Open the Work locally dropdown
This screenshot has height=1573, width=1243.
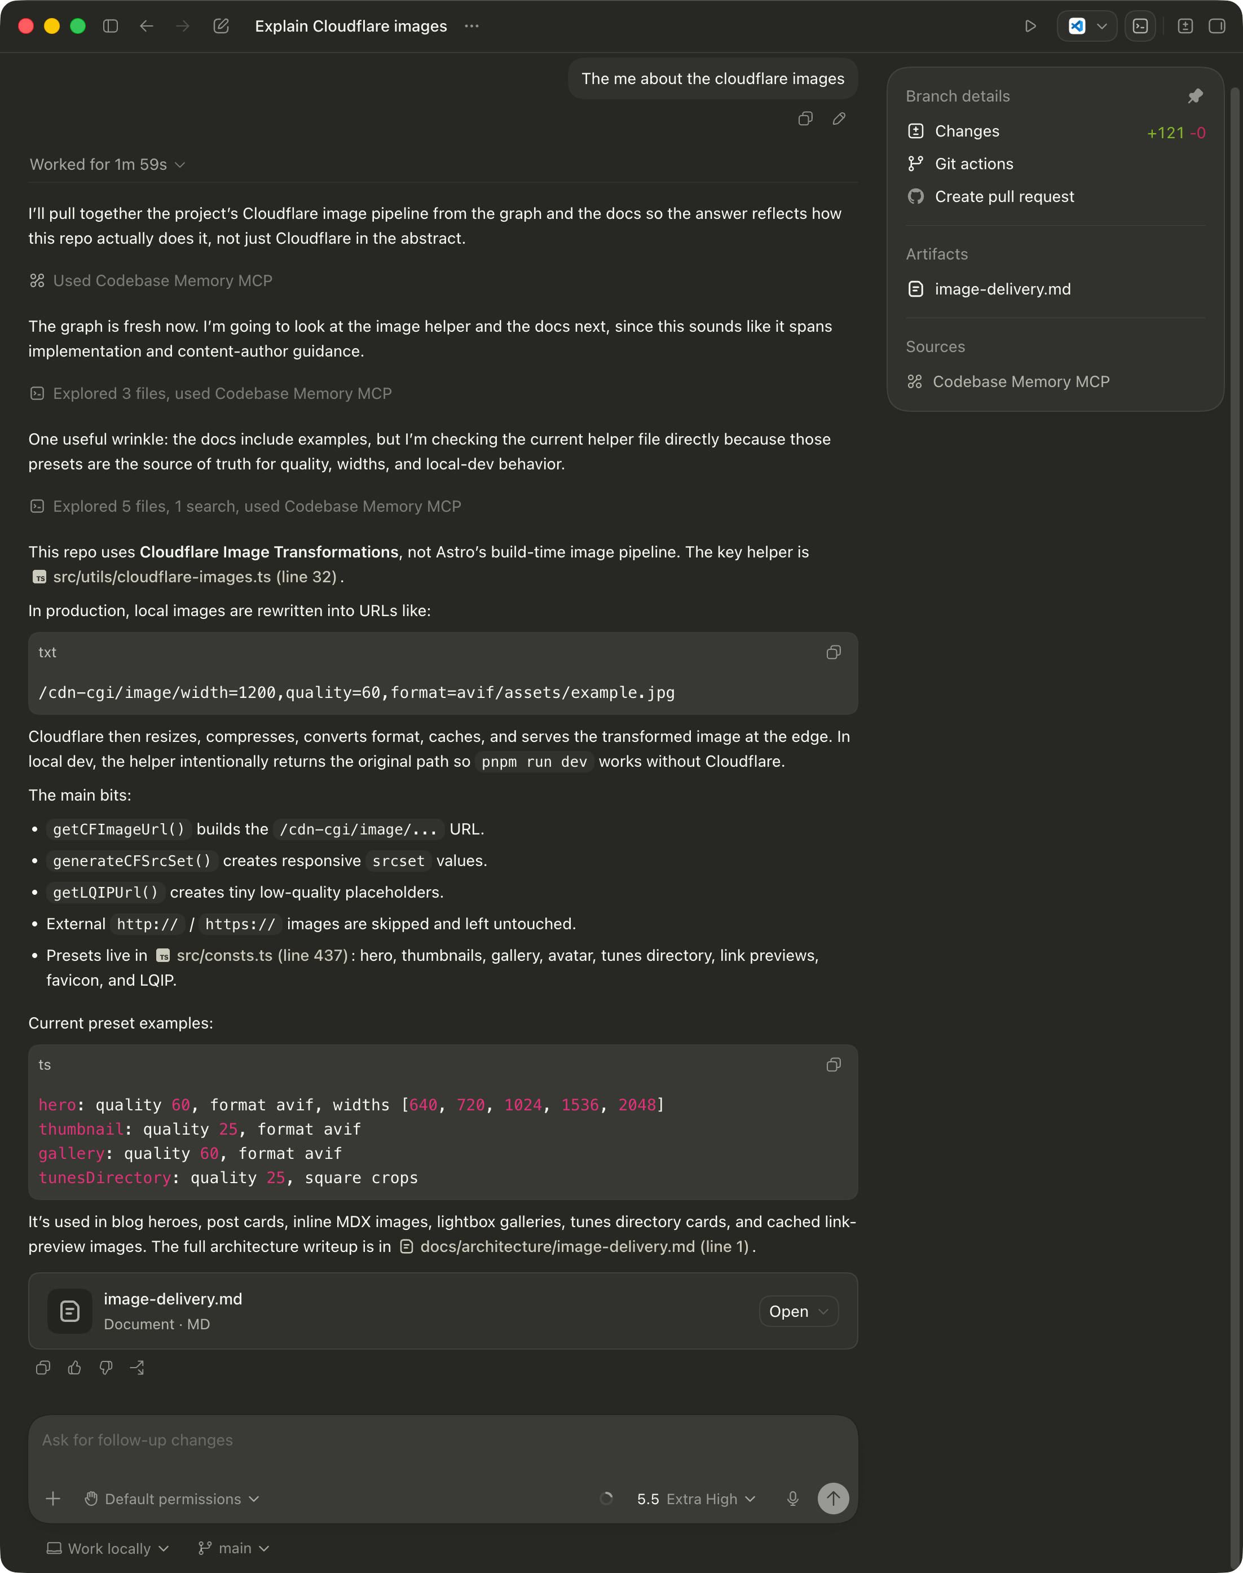coord(108,1548)
